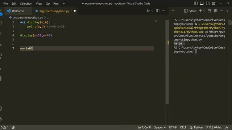Click the word variabl on line 7

point(26,48)
